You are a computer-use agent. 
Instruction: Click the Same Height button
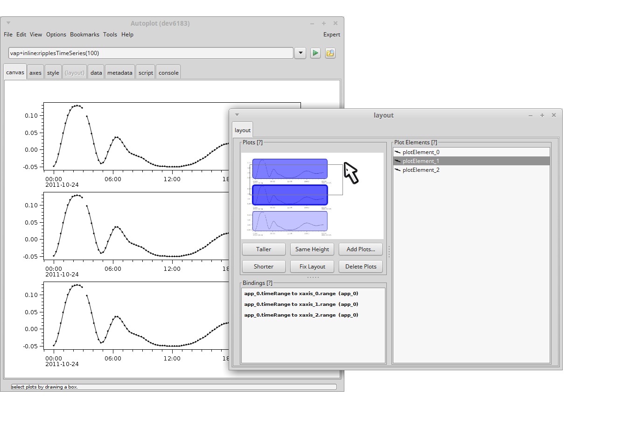[x=312, y=249]
